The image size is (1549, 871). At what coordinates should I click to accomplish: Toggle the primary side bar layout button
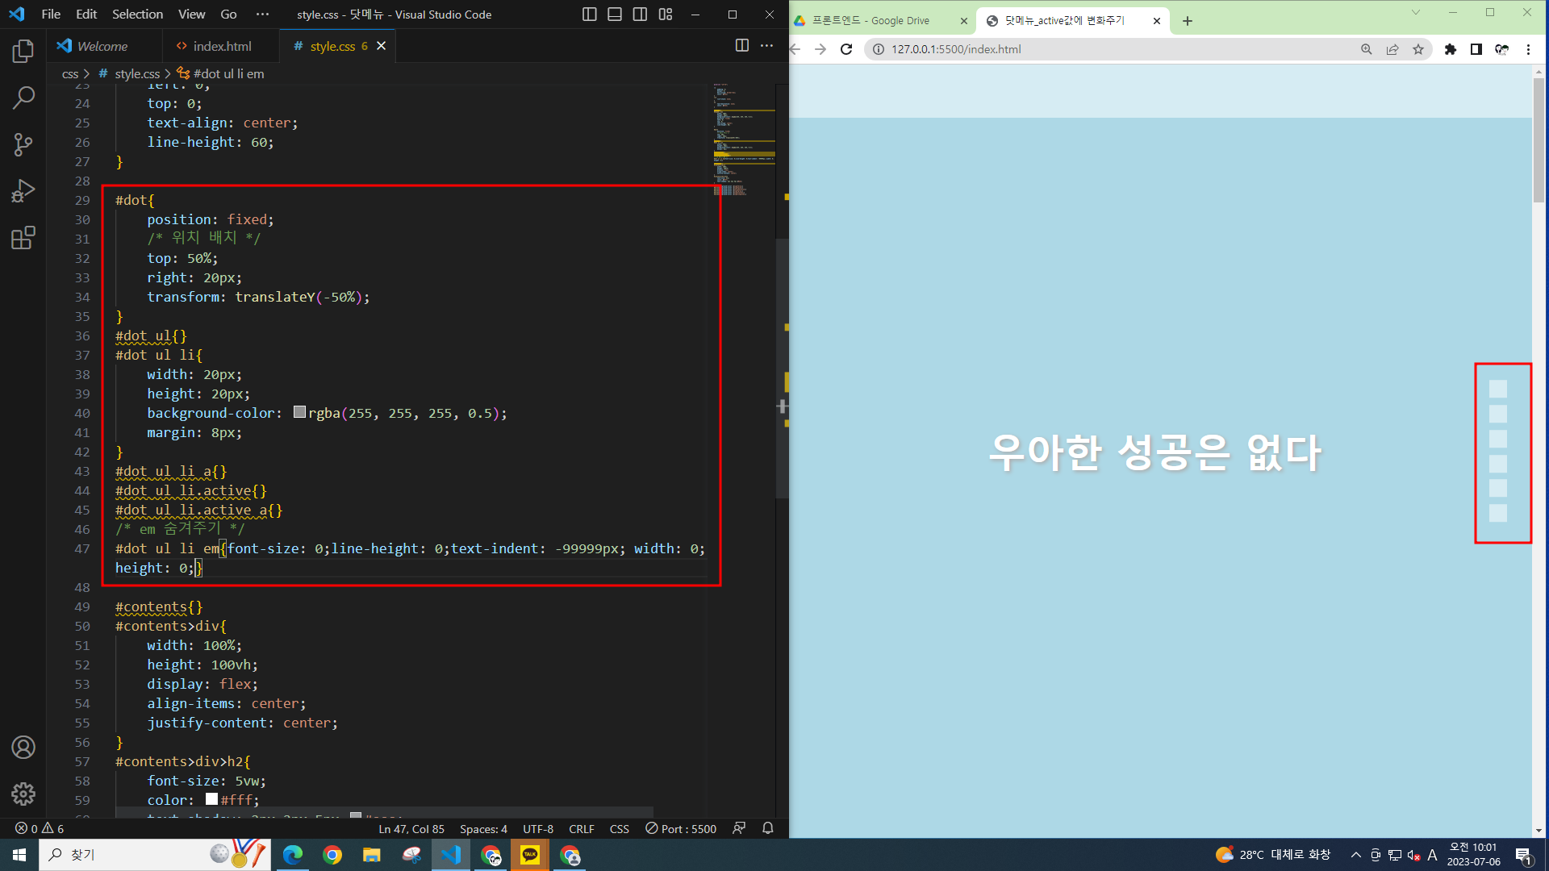tap(590, 15)
